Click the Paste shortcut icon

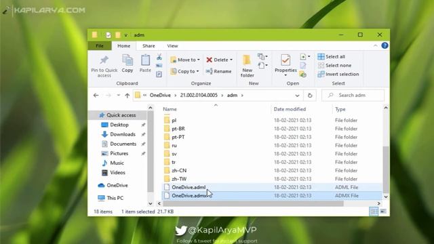coord(159,74)
